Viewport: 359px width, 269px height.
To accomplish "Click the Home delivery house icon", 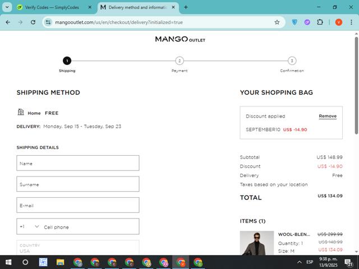I will 21,112.
